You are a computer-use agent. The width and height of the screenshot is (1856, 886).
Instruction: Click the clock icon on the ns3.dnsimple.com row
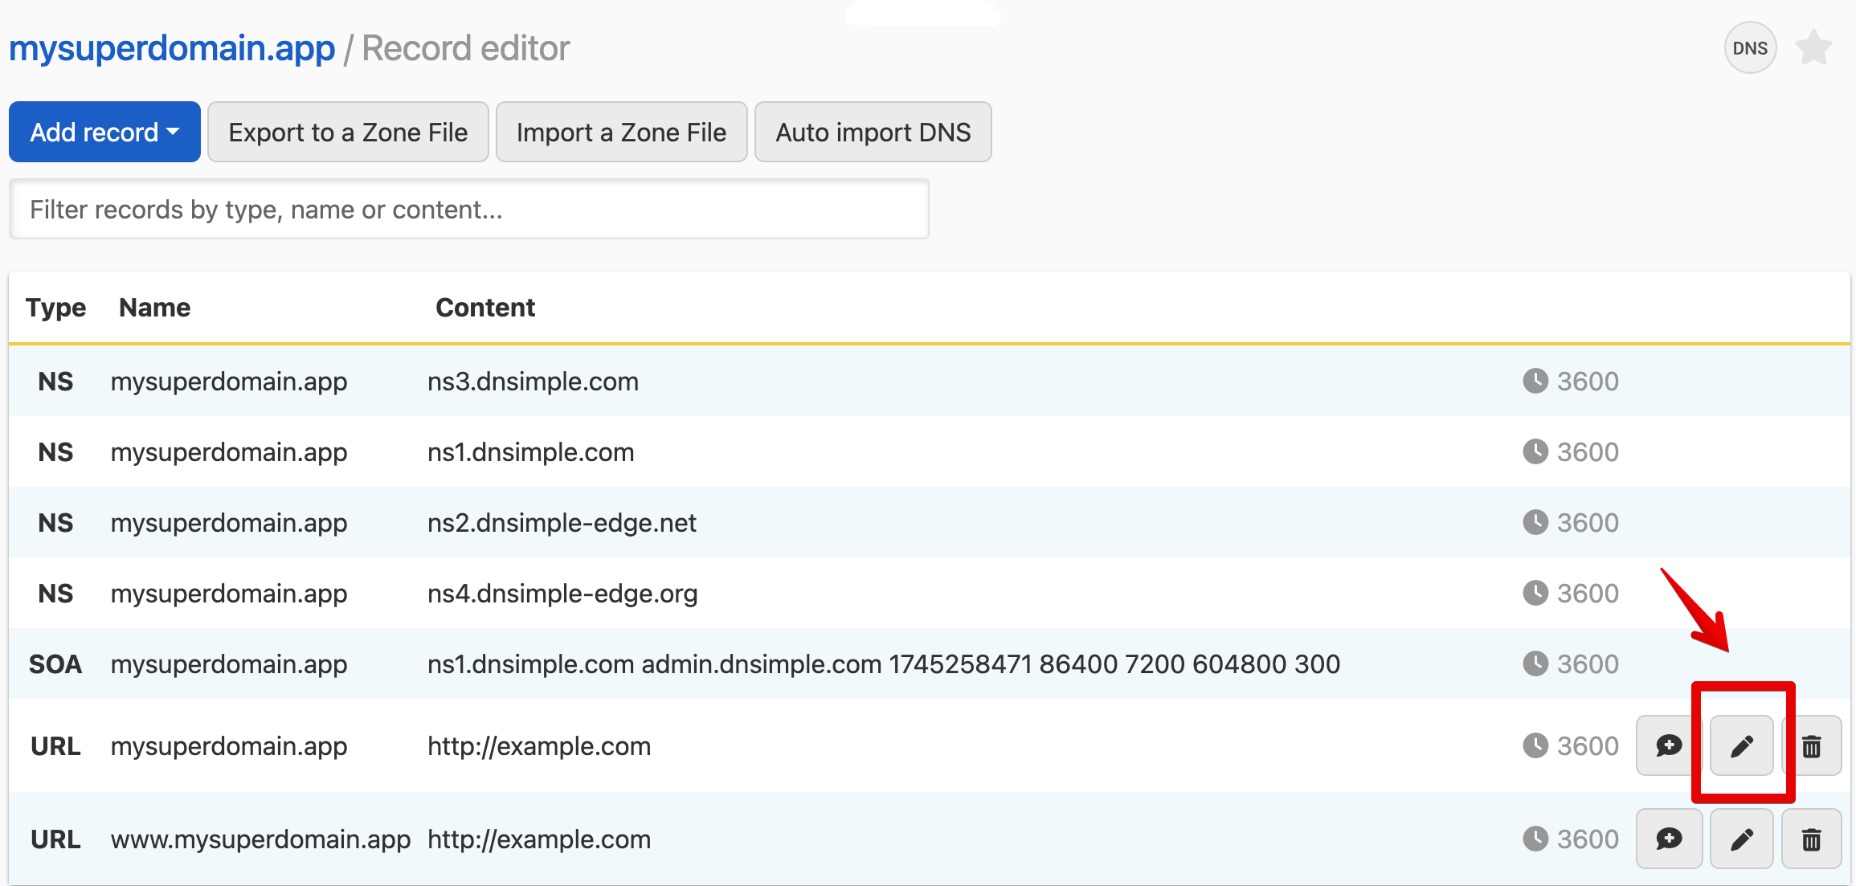1535,381
